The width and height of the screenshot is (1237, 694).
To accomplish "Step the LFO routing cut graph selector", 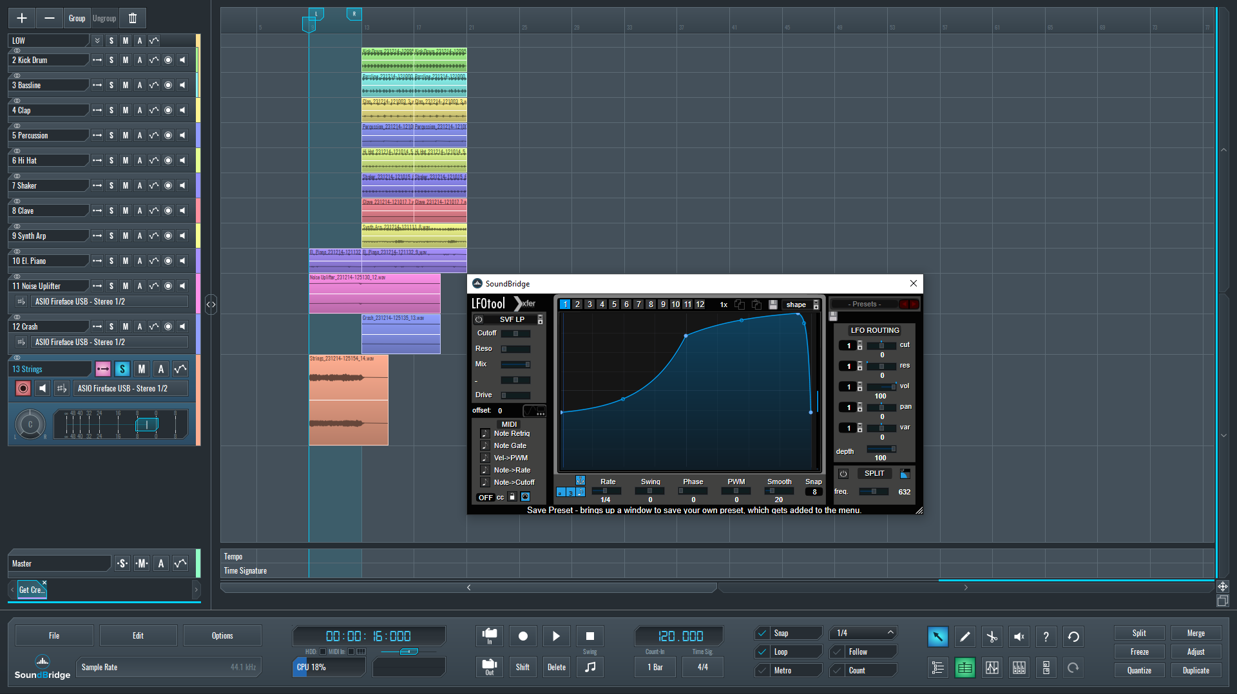I will (x=859, y=346).
